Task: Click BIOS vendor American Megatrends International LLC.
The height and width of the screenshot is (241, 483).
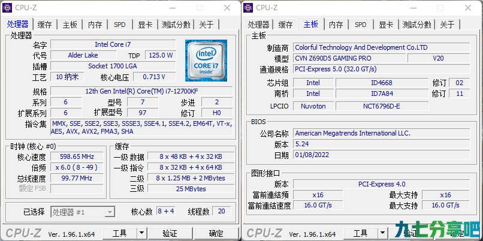Action: 382,133
